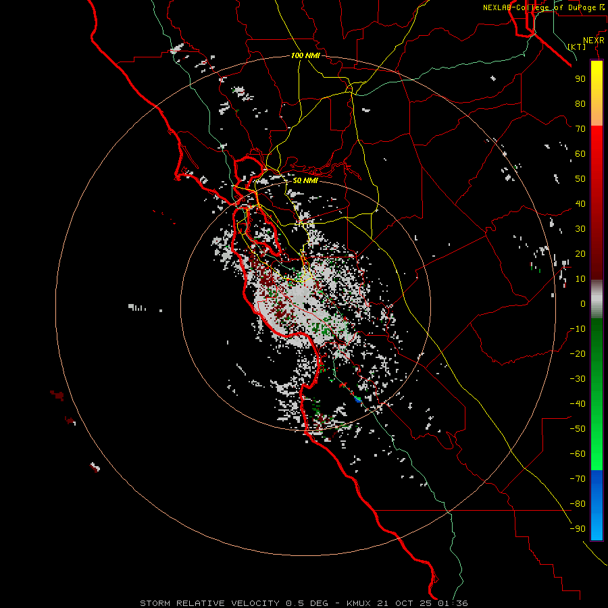Click the 90 value on the velocity scale
This screenshot has height=608, width=608.
(x=580, y=79)
